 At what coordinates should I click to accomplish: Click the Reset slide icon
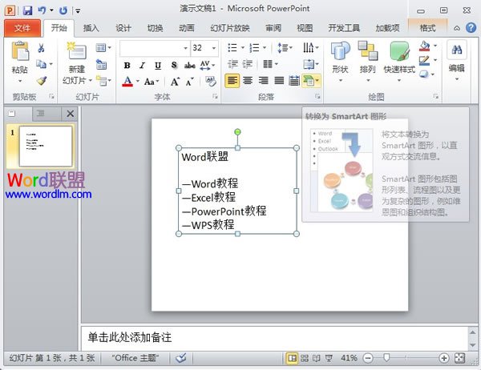coord(101,64)
